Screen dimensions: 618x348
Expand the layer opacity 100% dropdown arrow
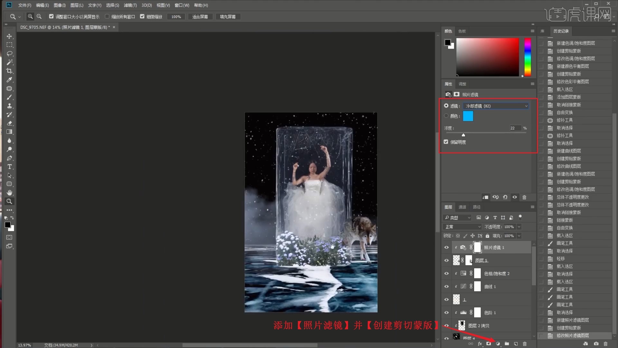point(519,227)
